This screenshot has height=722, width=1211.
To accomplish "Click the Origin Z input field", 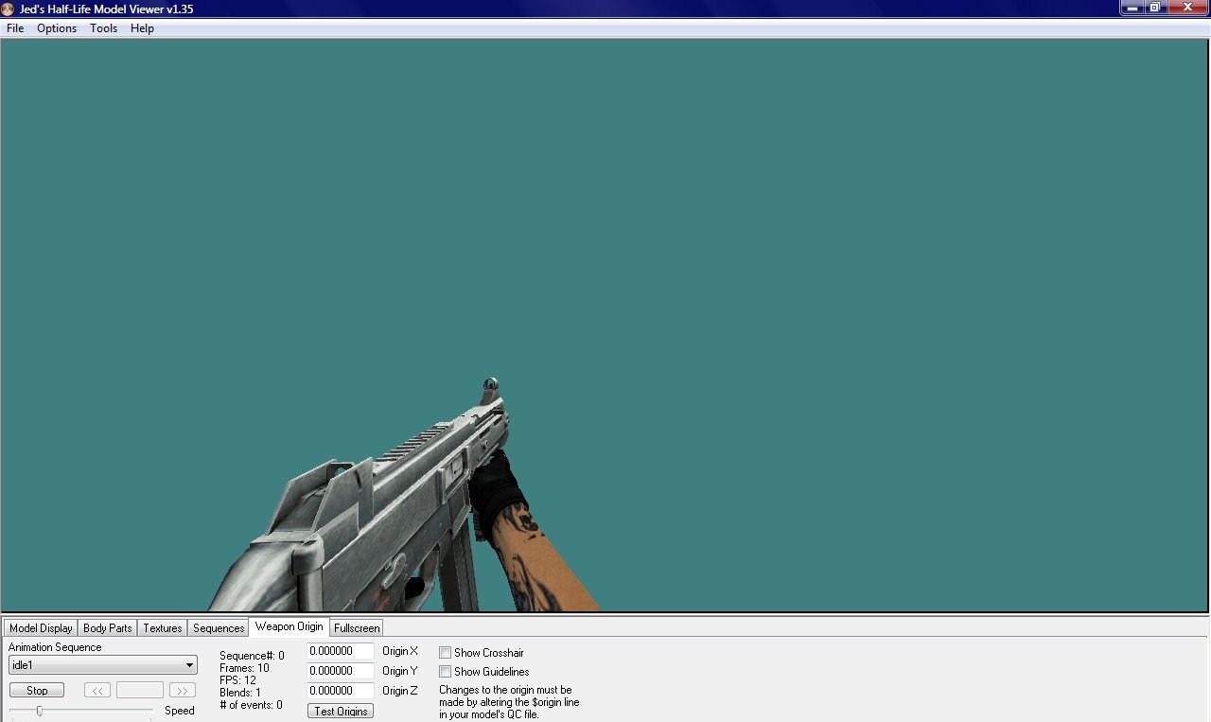I will 341,691.
